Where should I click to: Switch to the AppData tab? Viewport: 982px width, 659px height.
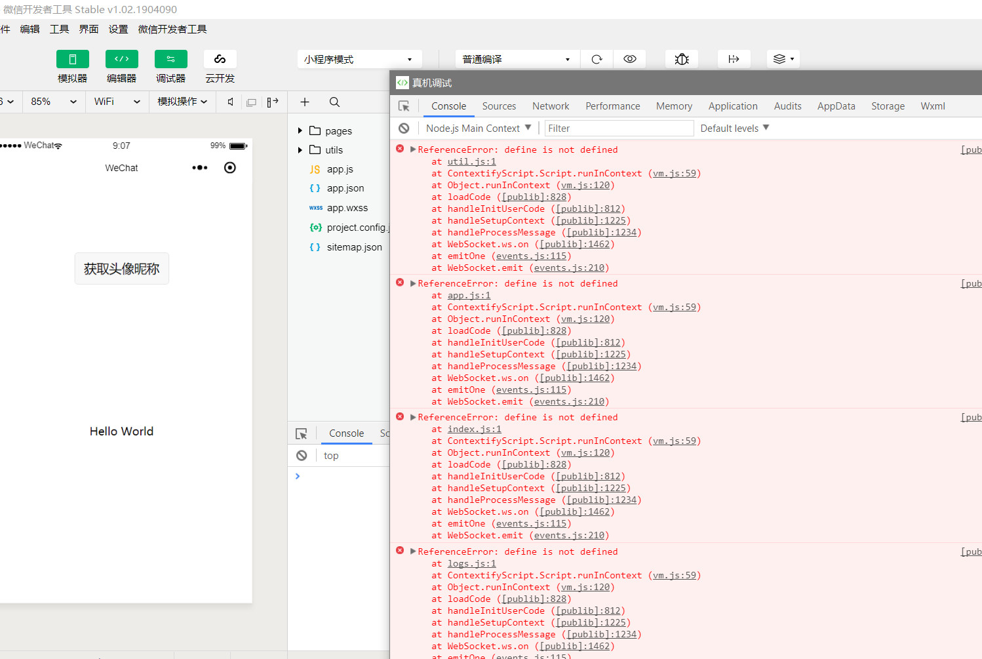836,106
